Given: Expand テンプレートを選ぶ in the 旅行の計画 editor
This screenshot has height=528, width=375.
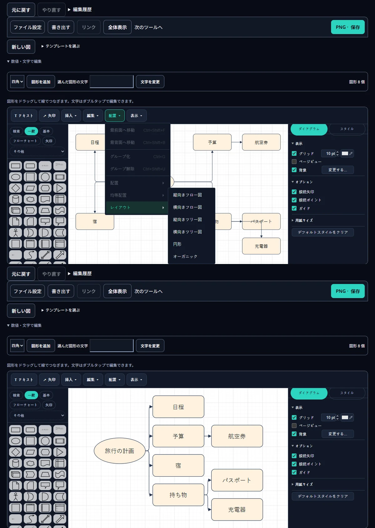Looking at the screenshot, I should click(61, 310).
